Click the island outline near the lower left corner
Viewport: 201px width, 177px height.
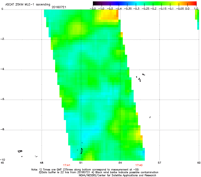[20, 151]
